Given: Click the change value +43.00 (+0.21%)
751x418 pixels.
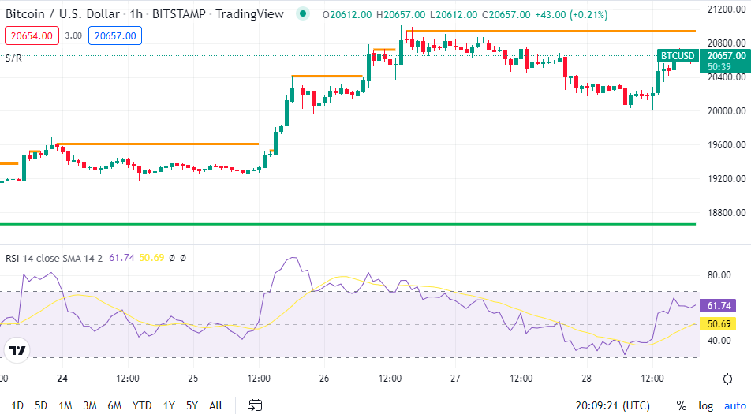Looking at the screenshot, I should (x=571, y=15).
